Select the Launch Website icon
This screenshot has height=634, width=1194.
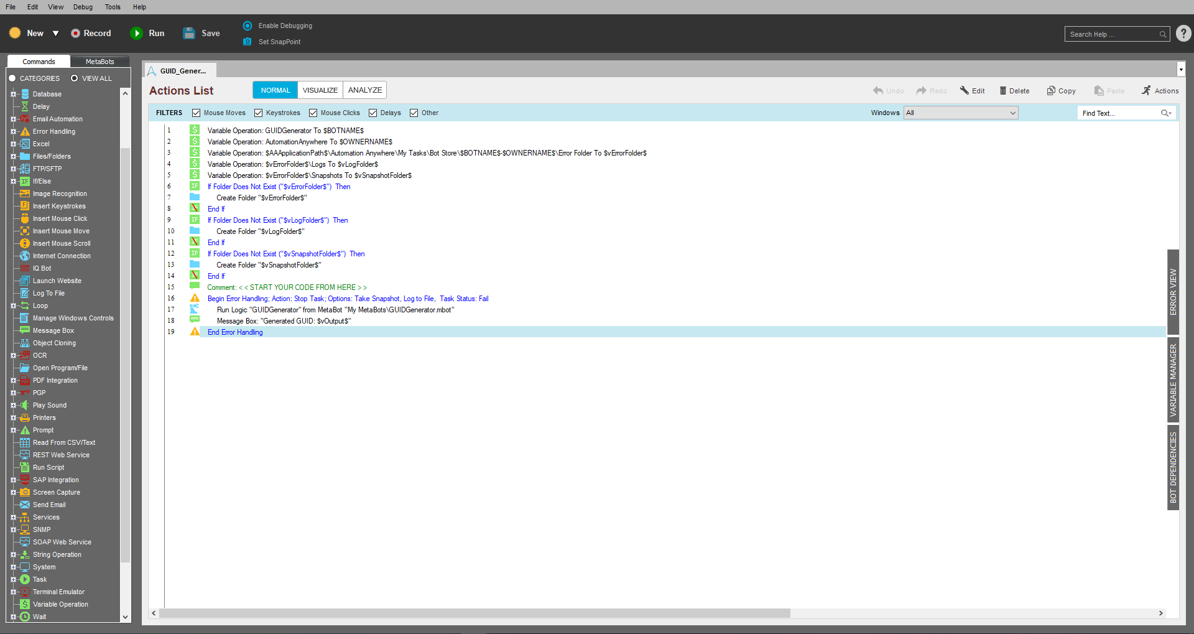coord(25,281)
